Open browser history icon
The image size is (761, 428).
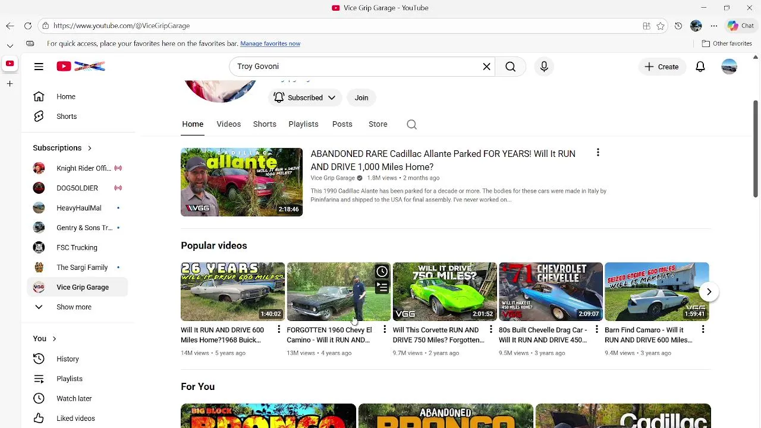tap(678, 26)
